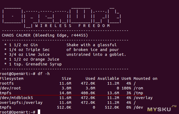The width and height of the screenshot is (179, 114).
Task: Select 'CHAOS CALMER (Bleeding Edge, r44455)' line
Action: pyautogui.click(x=45, y=35)
